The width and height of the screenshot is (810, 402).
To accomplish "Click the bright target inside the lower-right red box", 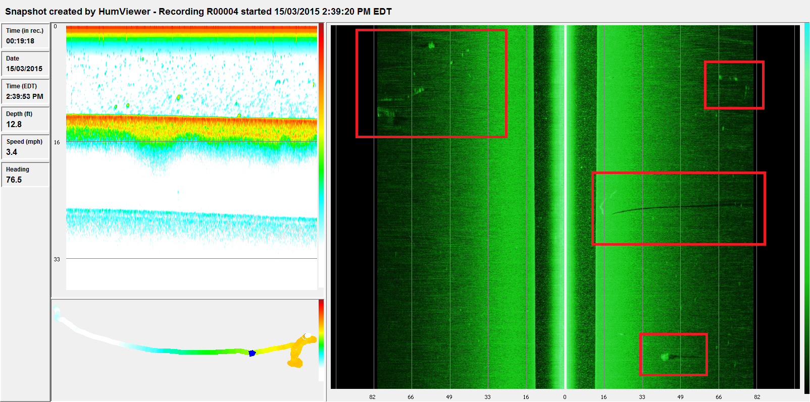I will [665, 357].
